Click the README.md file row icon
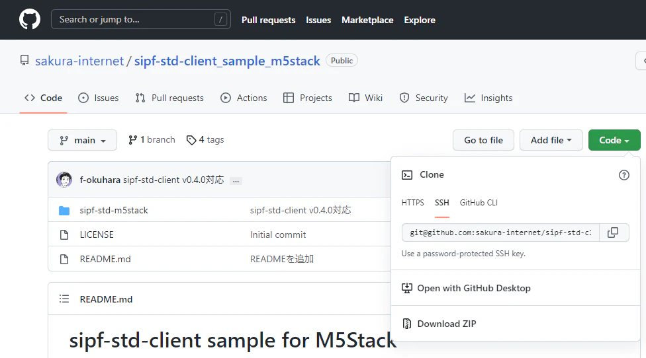The image size is (646, 358). (x=64, y=259)
